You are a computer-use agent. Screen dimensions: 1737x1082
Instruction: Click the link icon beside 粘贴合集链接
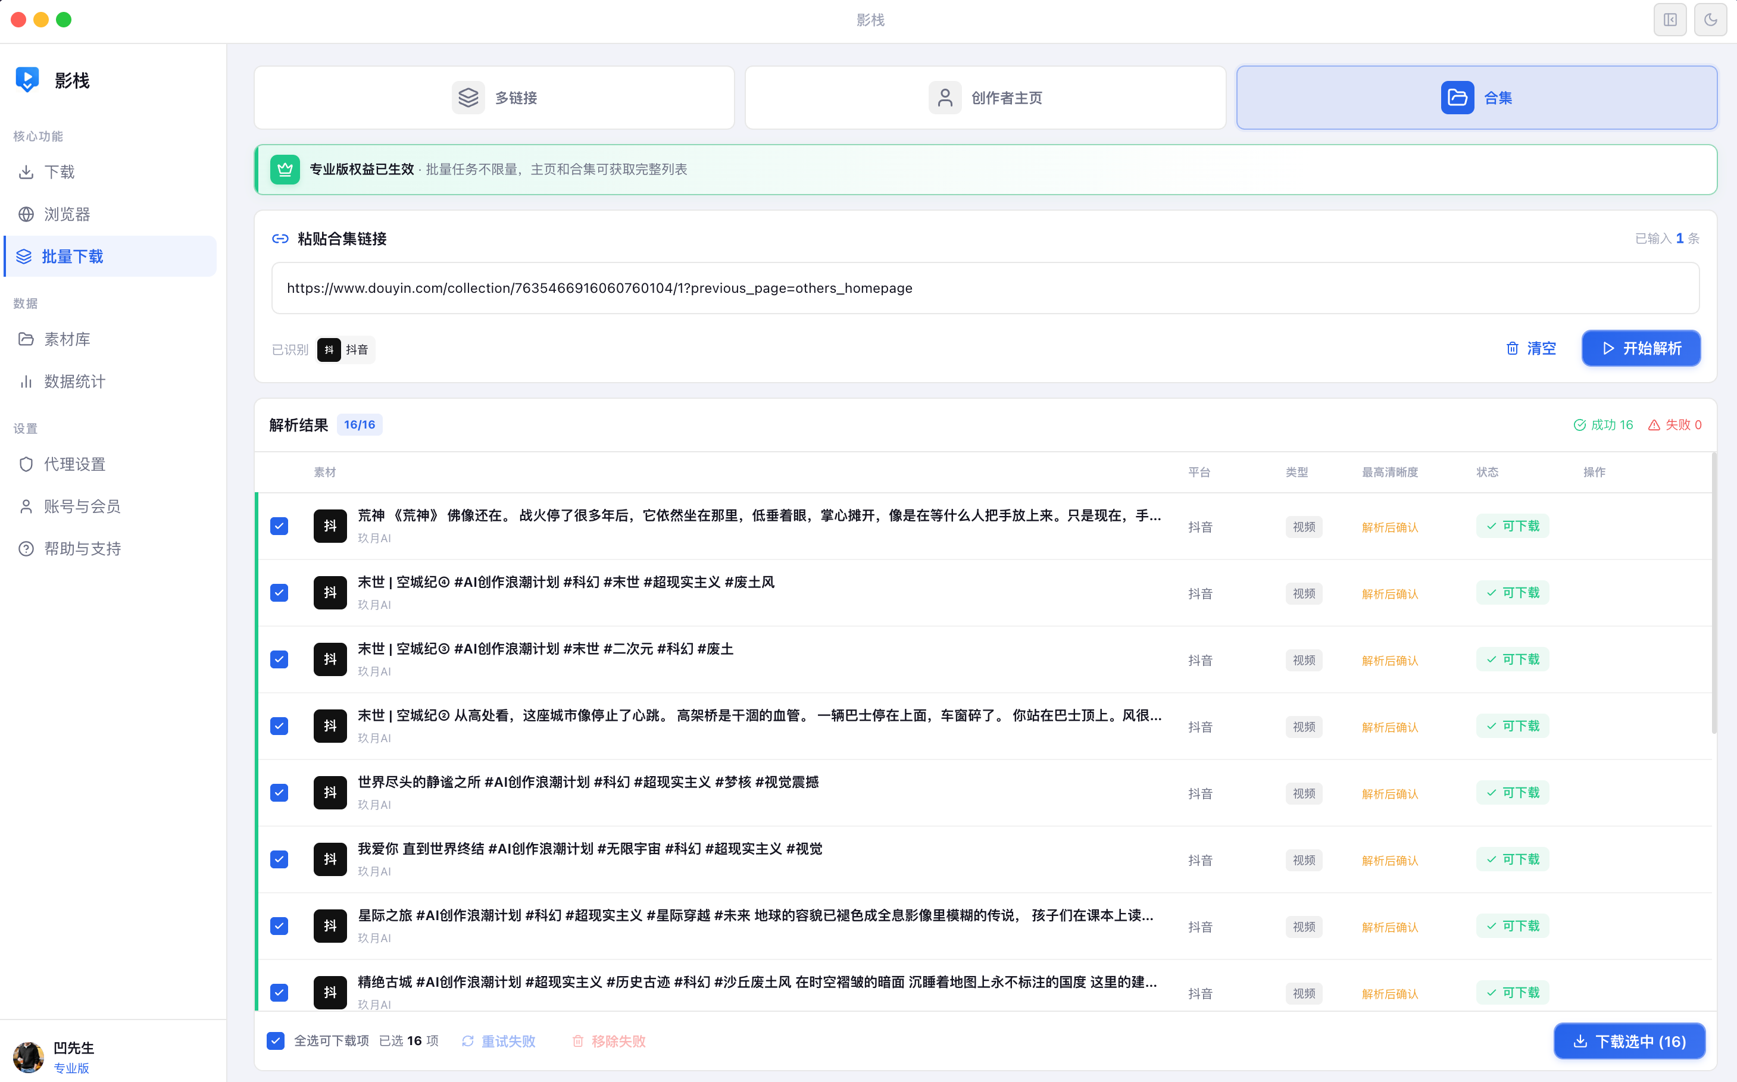(x=280, y=238)
